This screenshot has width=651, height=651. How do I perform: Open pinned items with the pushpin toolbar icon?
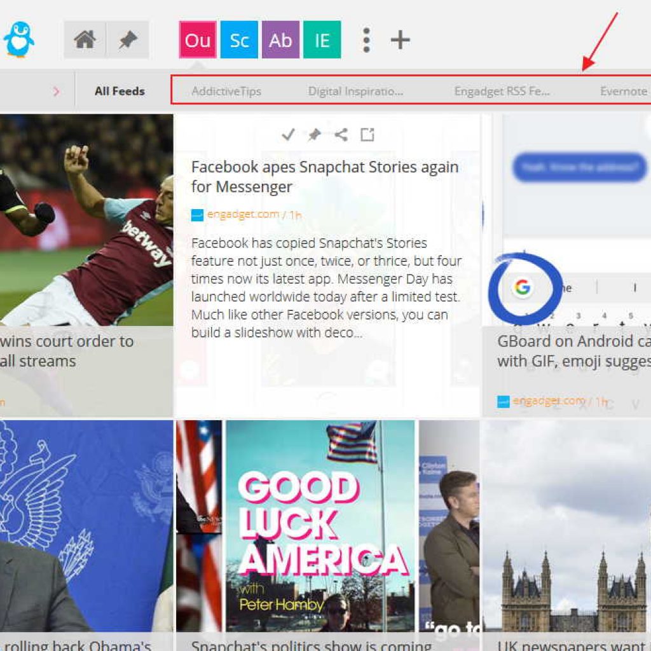click(128, 40)
